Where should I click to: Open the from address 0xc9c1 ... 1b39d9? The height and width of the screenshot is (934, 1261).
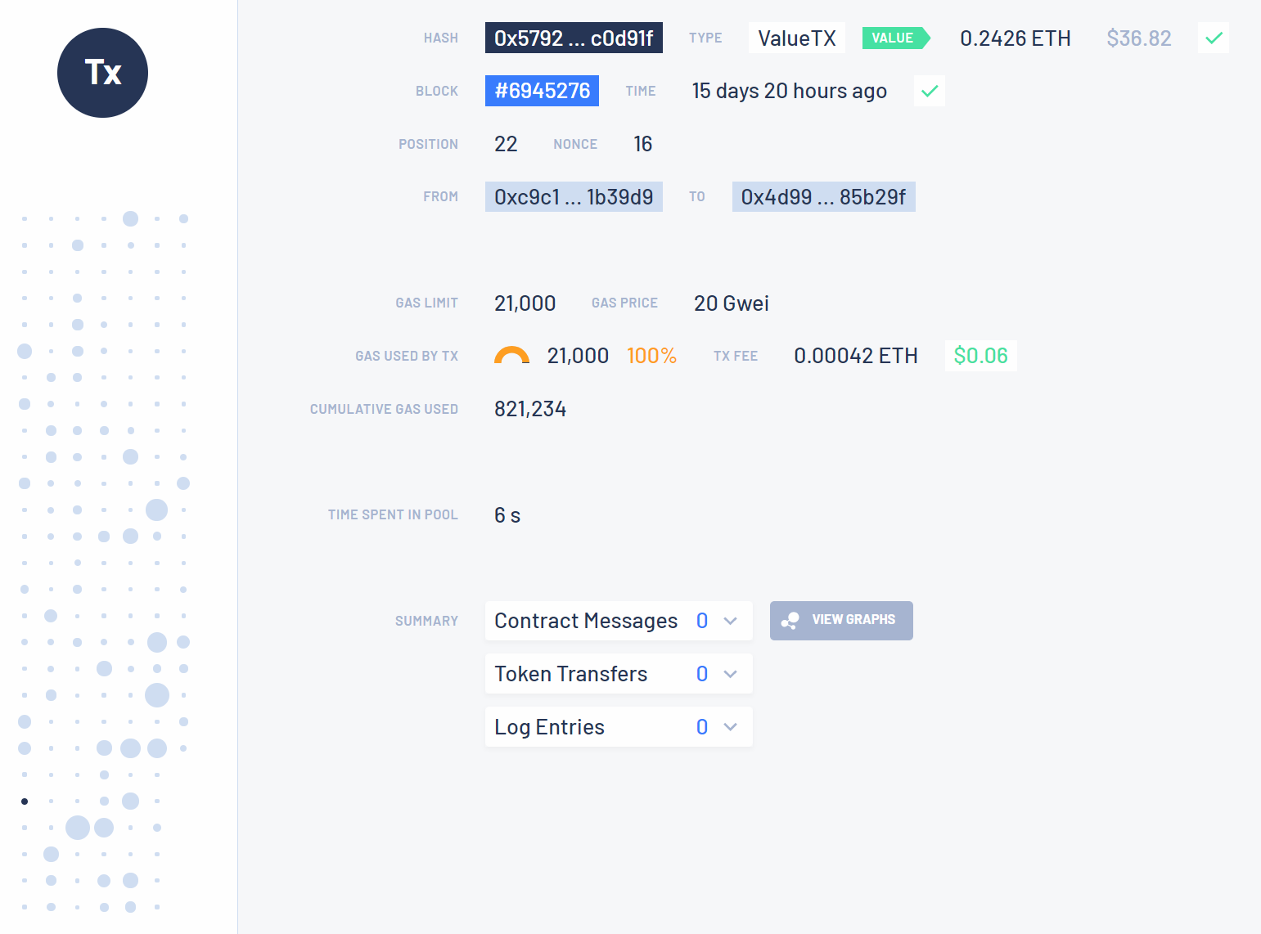point(574,197)
